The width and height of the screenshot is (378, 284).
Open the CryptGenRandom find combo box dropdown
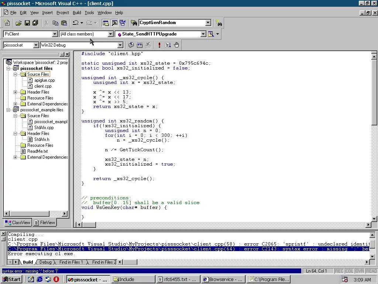[208, 23]
